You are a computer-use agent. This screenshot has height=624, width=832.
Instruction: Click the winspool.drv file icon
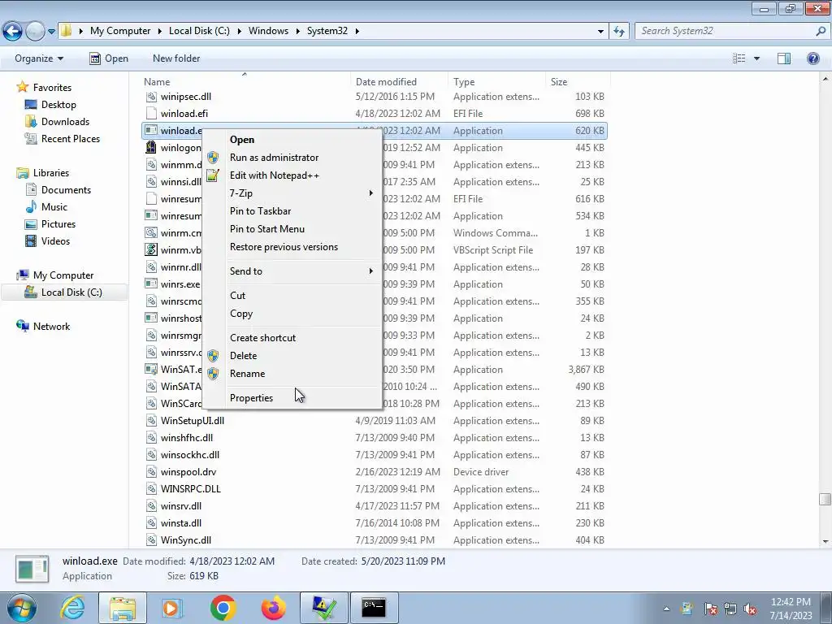(x=151, y=472)
